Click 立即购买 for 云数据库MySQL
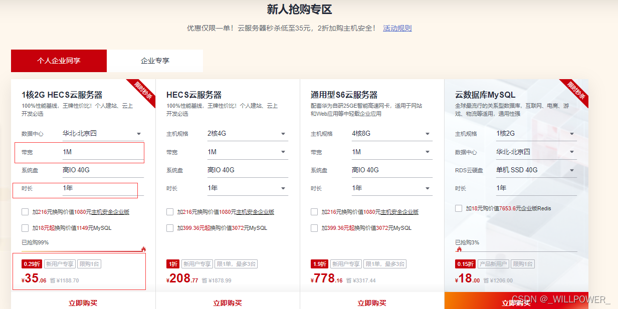Image resolution: width=618 pixels, height=309 pixels. pyautogui.click(x=516, y=303)
